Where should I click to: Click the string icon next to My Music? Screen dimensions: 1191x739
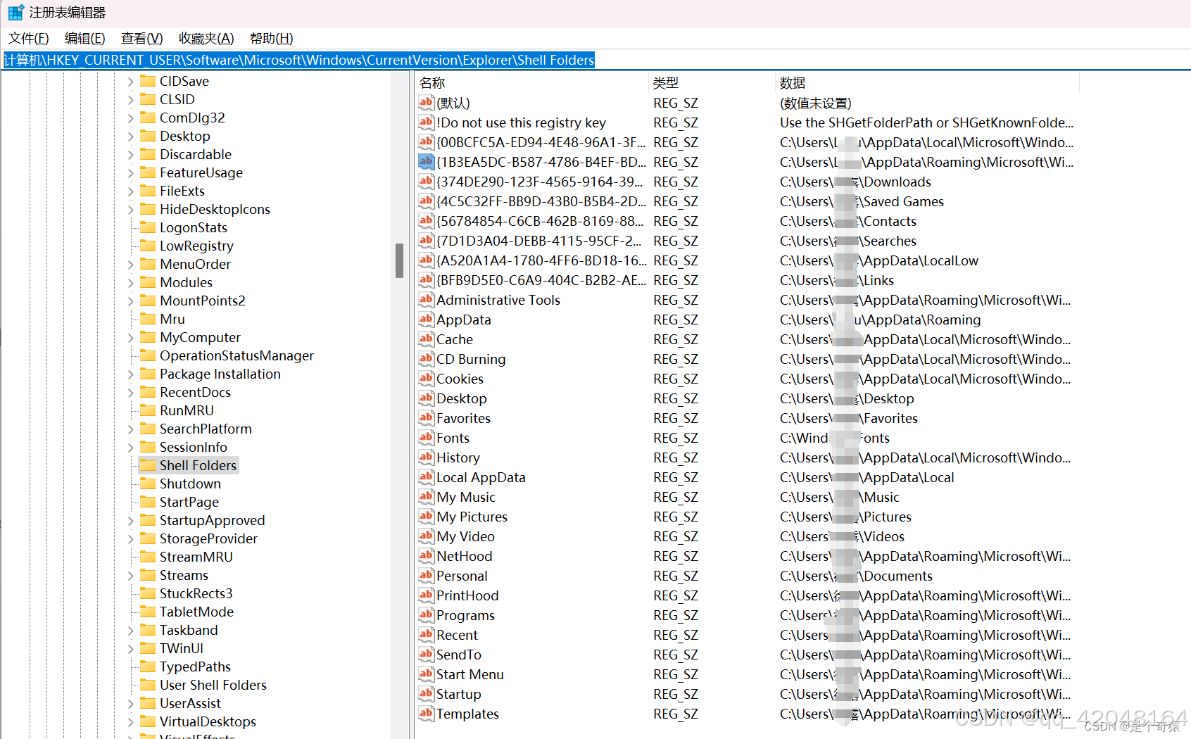pyautogui.click(x=426, y=497)
